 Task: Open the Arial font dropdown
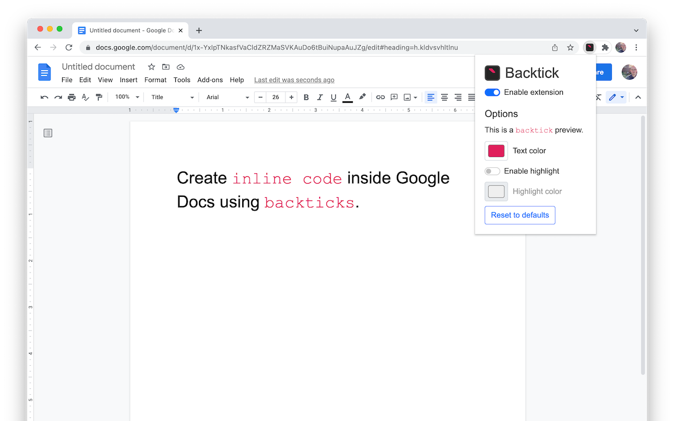pyautogui.click(x=227, y=97)
